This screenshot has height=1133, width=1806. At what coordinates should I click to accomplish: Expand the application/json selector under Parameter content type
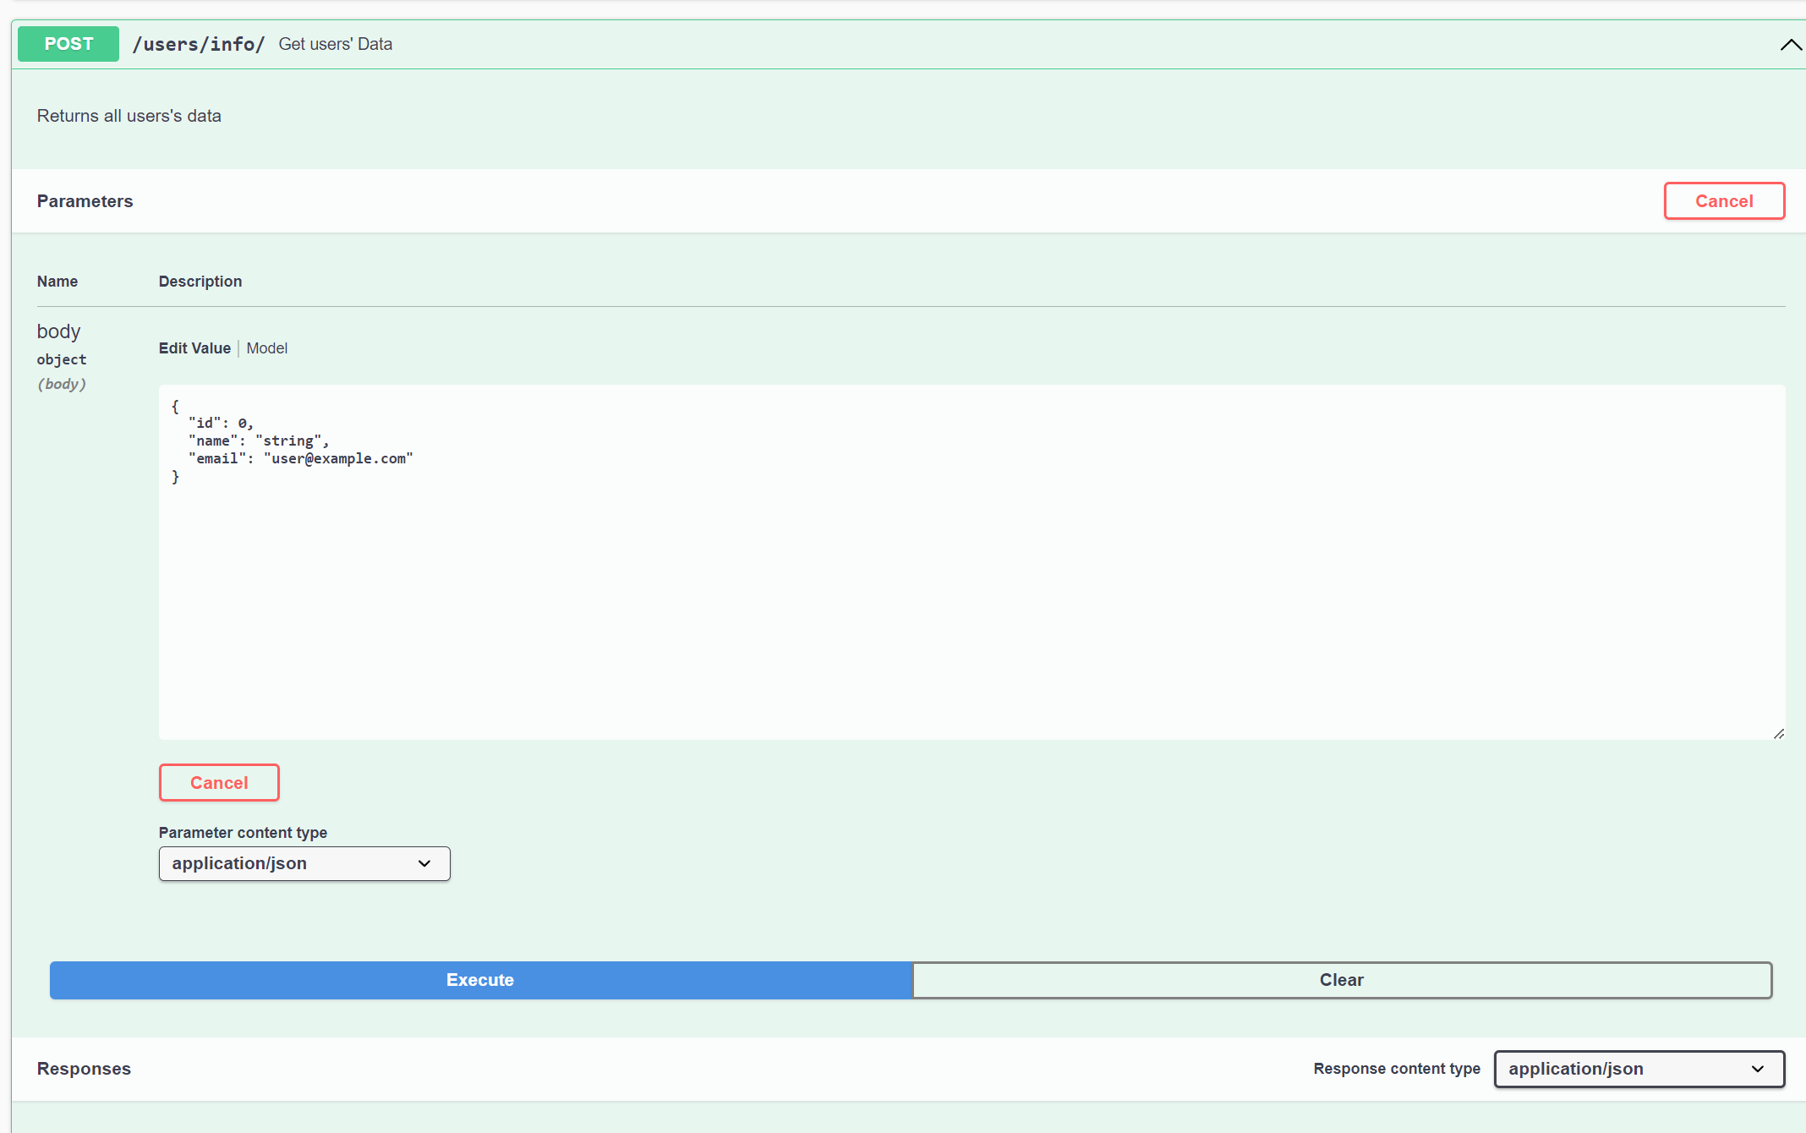(304, 863)
